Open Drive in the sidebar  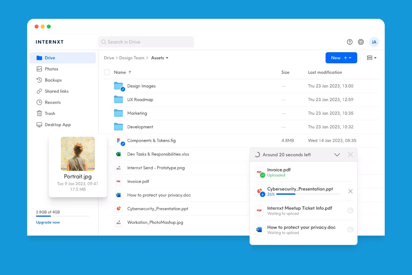tap(62, 58)
